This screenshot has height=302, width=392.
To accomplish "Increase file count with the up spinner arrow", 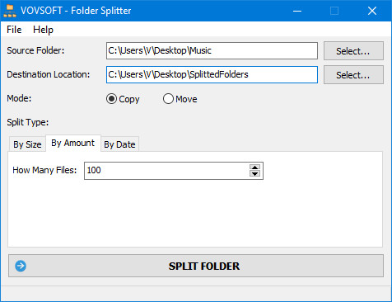I will 255,168.
